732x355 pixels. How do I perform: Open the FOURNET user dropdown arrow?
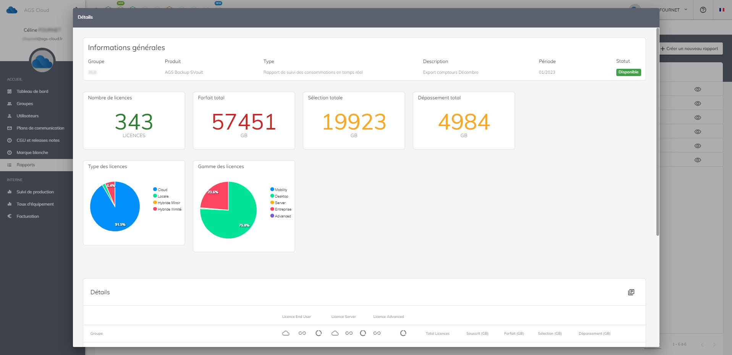(686, 10)
